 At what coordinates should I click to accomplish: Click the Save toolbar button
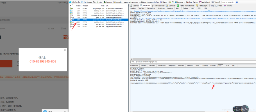click(x=164, y=2)
